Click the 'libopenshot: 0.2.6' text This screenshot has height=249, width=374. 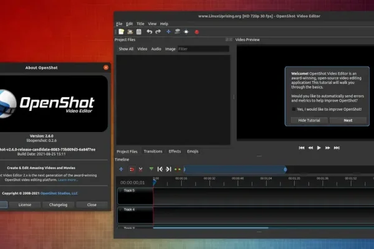(42, 141)
